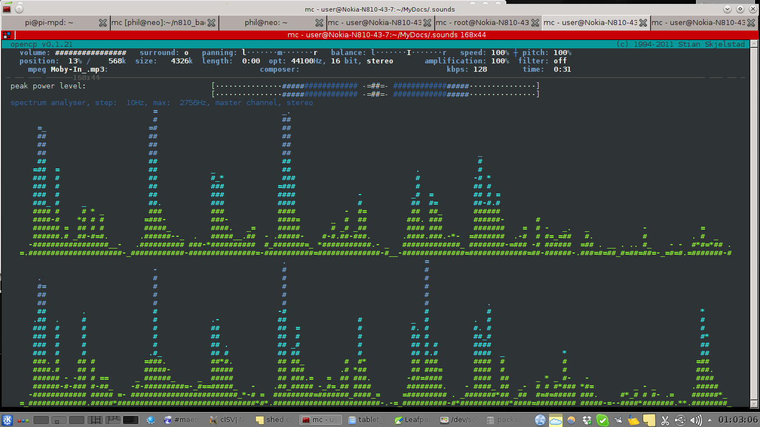The height and width of the screenshot is (427, 760).
Task: Switch to the fifth virtual desktop in the pager
Action: point(113,420)
